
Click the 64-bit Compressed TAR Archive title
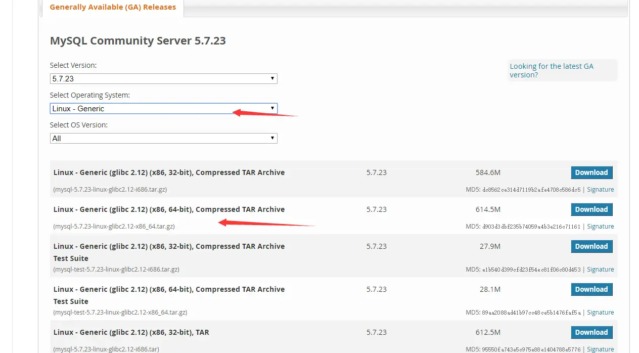point(169,209)
